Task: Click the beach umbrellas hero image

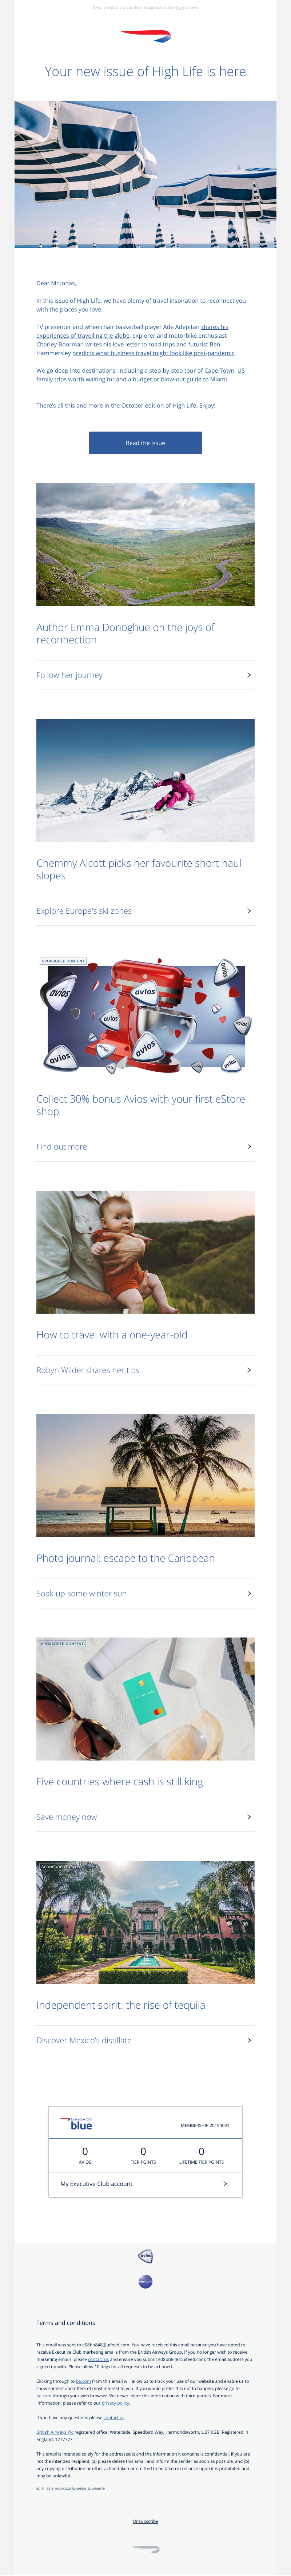Action: (145, 174)
